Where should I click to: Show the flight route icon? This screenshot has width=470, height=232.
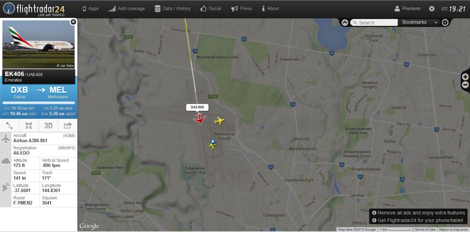click(9, 125)
